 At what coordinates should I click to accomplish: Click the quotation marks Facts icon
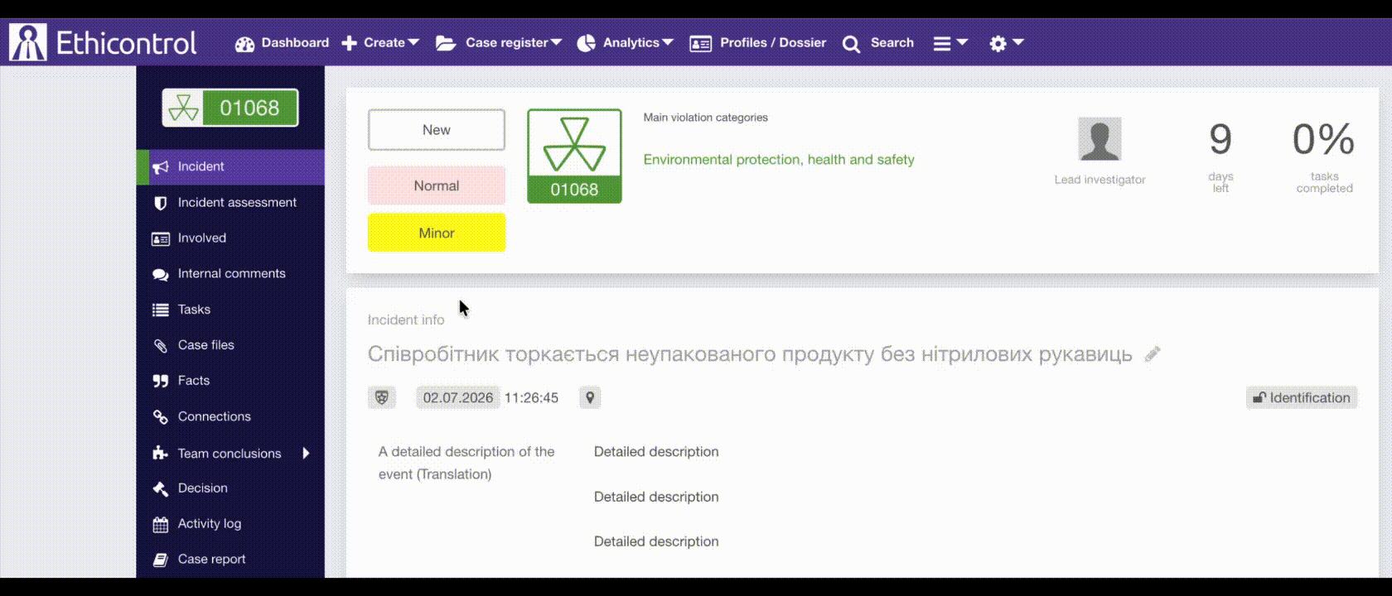(161, 381)
